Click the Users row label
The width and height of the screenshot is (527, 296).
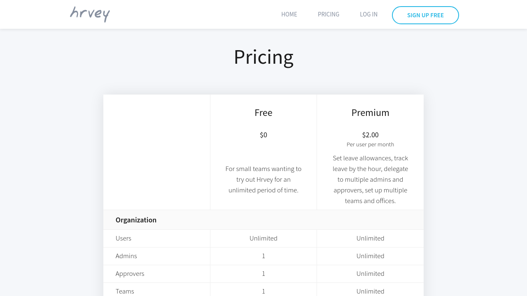[x=124, y=238]
